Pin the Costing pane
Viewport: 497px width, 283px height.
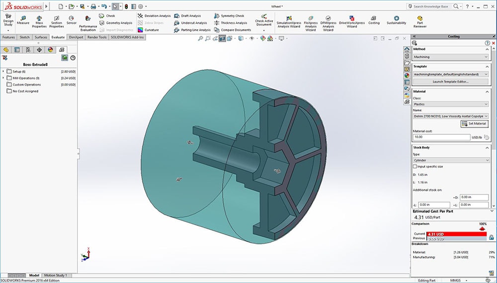[x=493, y=36]
